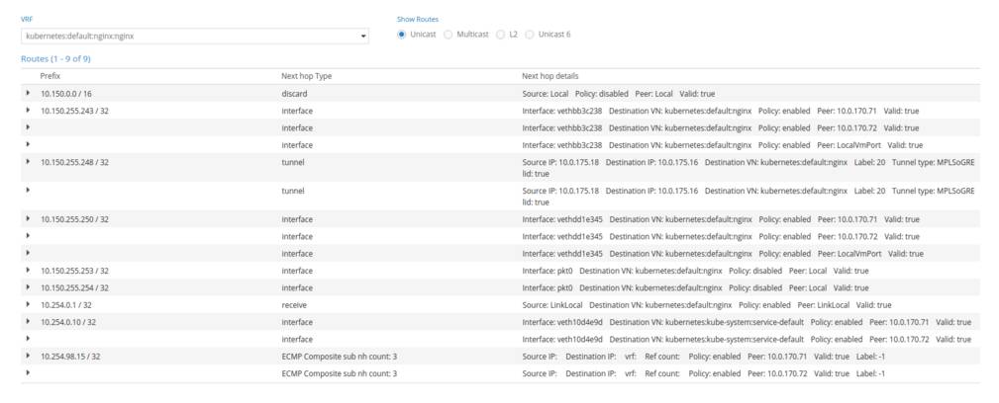Click the Prefix column header
The height and width of the screenshot is (403, 999).
[x=50, y=76]
